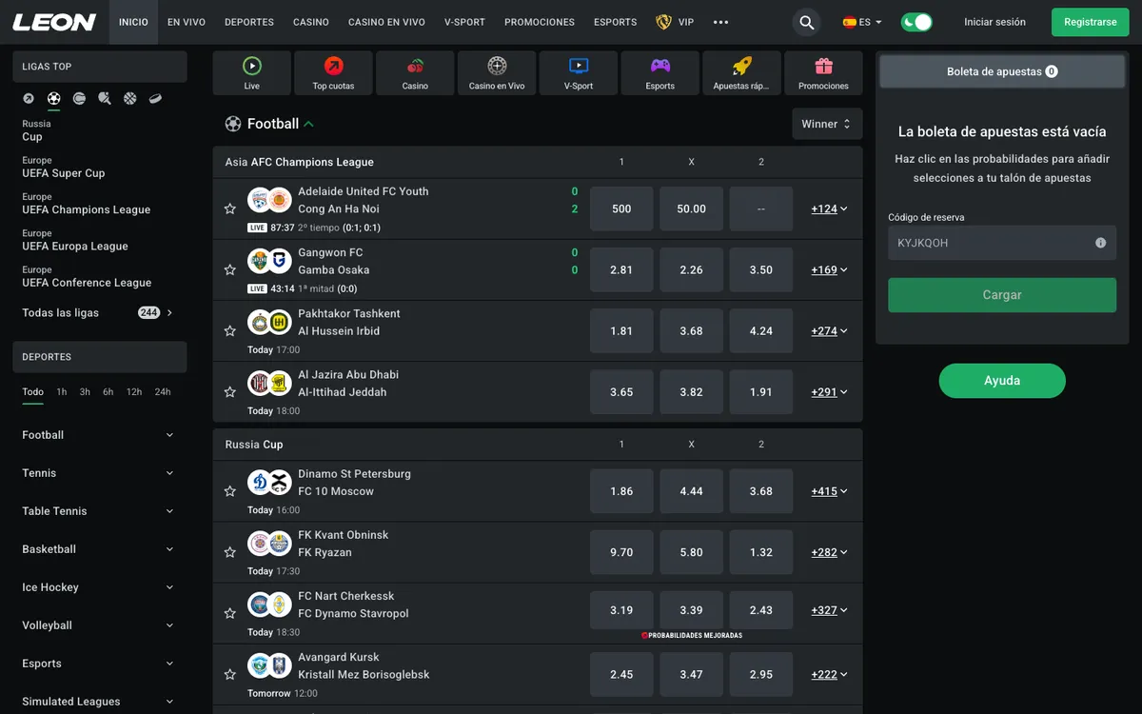Expand +124 markets for Adelaide match
This screenshot has height=714, width=1142.
[x=829, y=208]
